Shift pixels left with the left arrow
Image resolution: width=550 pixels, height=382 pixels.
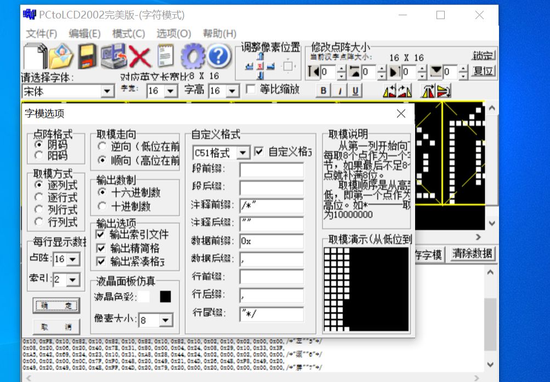pos(250,66)
